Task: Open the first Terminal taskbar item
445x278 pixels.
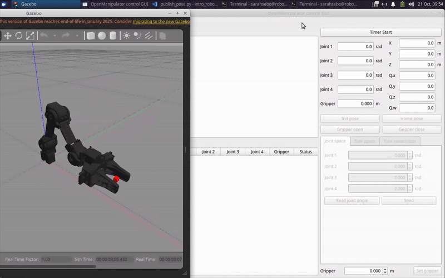Action: click(x=255, y=4)
